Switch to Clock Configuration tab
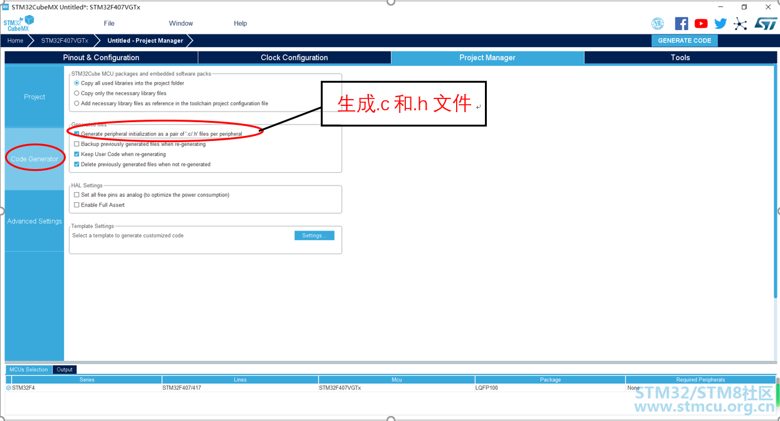The width and height of the screenshot is (780, 421). point(294,58)
